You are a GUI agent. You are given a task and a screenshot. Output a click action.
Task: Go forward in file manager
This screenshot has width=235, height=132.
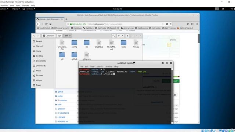tap(38, 36)
